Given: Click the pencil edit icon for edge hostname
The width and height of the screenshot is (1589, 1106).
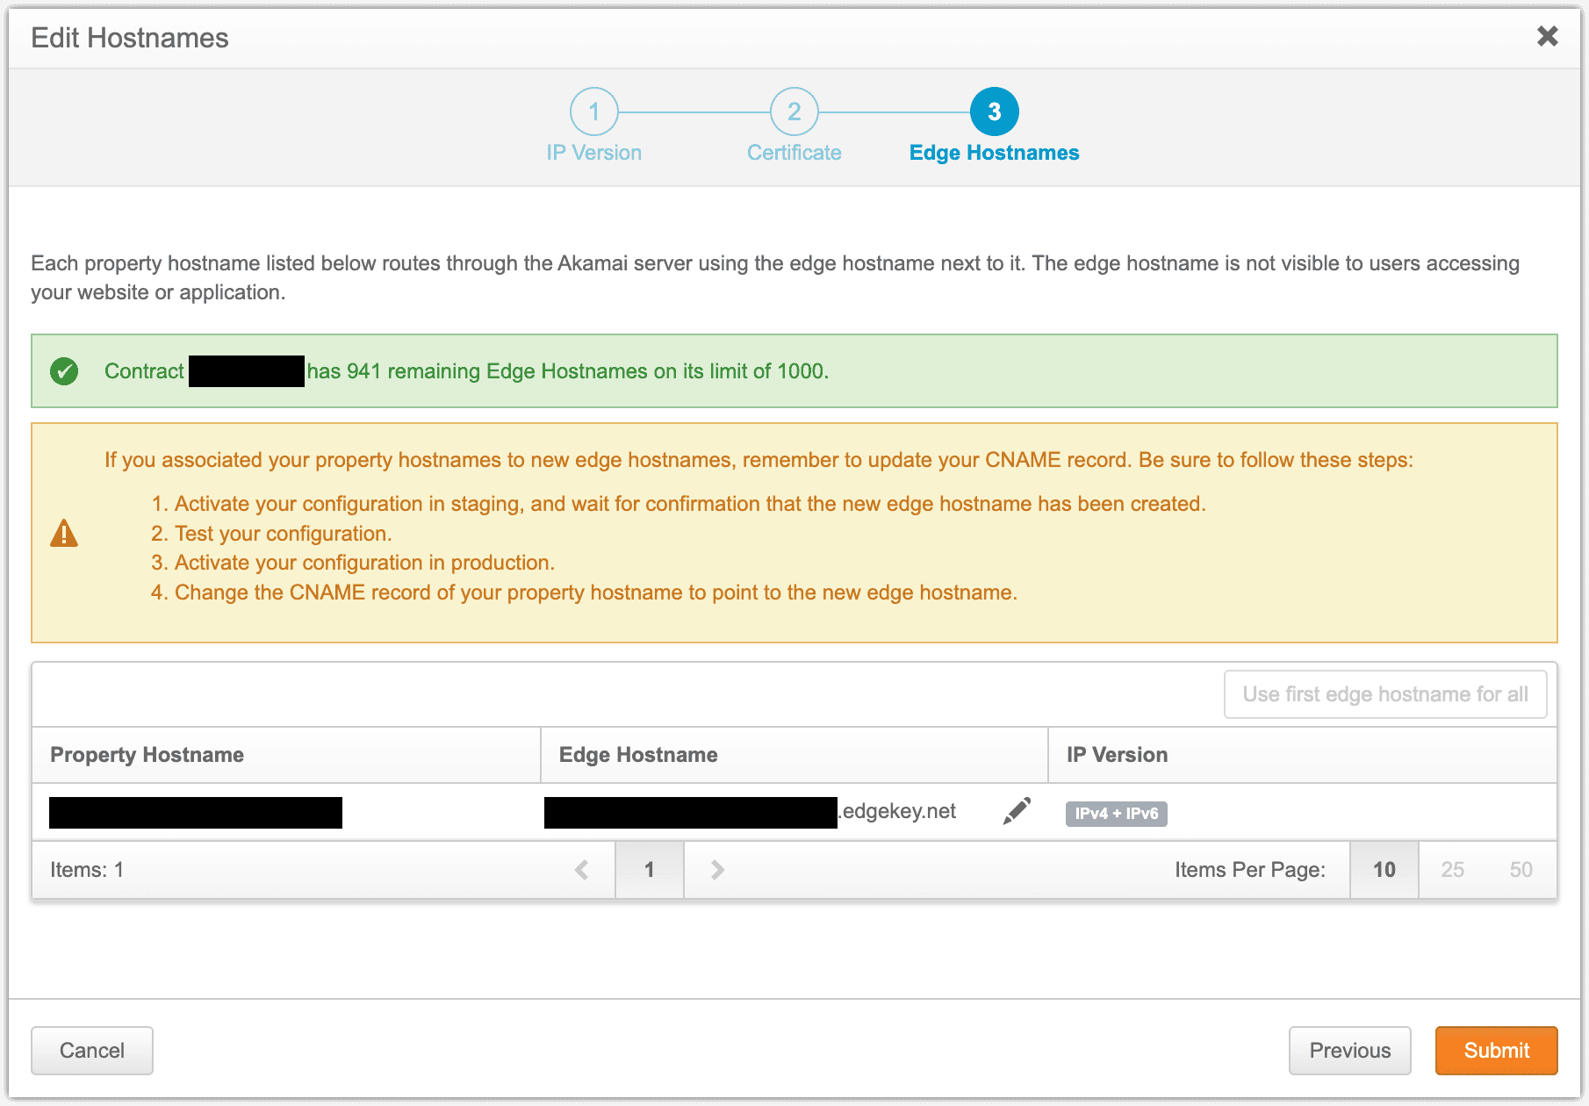Looking at the screenshot, I should 1017,811.
